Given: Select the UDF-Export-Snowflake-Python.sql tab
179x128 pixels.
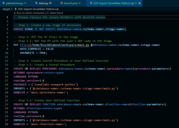Looking at the screenshot, I should (114, 3).
